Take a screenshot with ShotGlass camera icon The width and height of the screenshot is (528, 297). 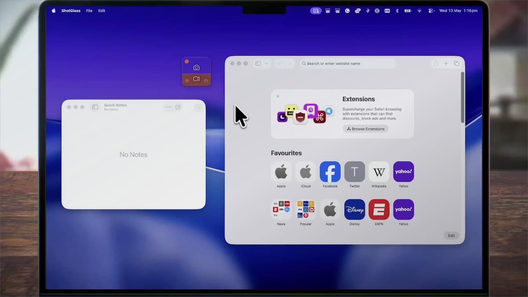coord(196,68)
